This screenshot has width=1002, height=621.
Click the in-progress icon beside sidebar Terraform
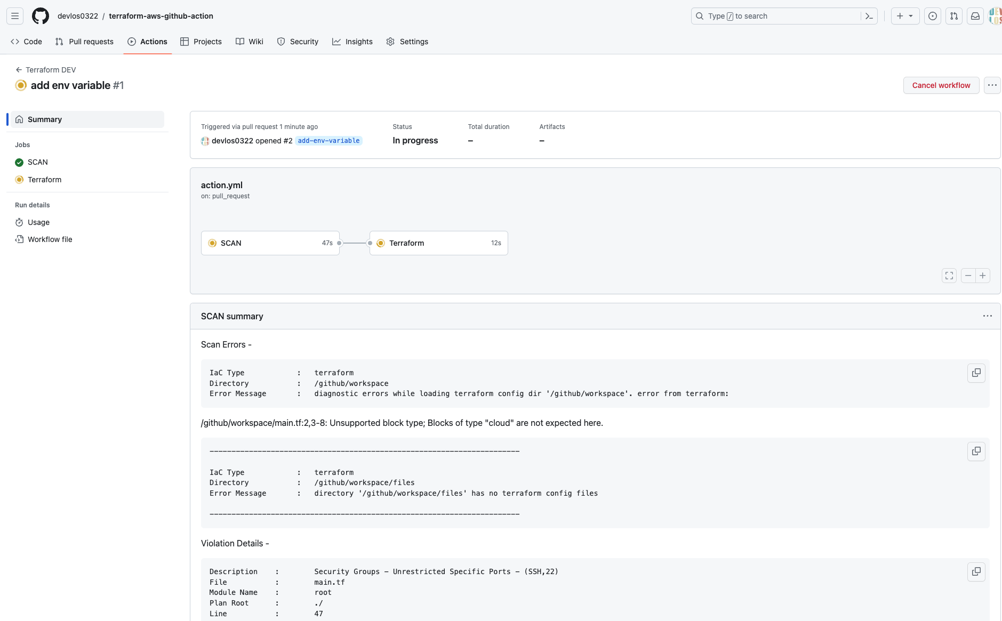click(x=19, y=180)
